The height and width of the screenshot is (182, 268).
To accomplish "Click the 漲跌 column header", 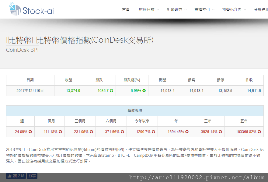I will click(99, 80).
